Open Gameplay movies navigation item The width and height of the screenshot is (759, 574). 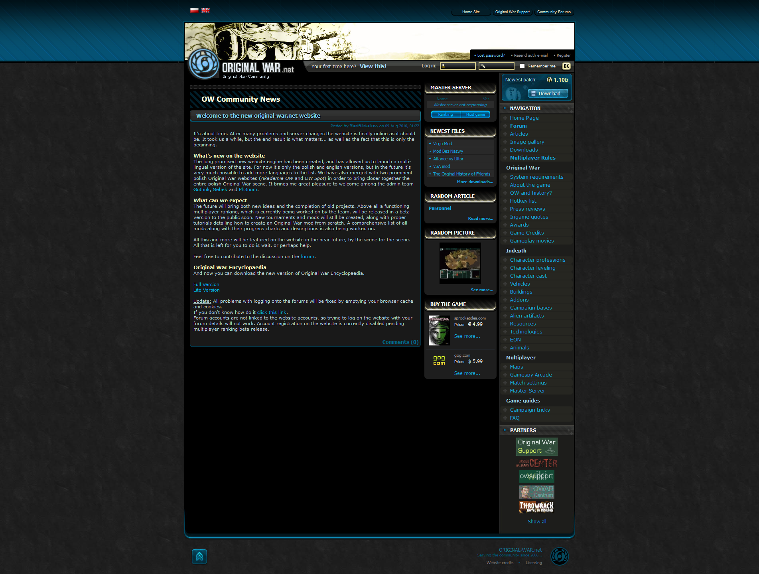coord(532,241)
